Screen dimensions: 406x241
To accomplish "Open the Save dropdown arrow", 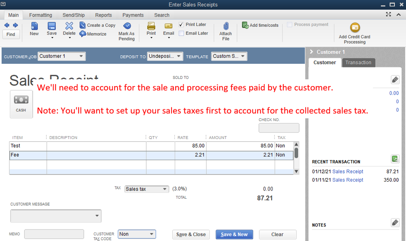I will tap(52, 38).
